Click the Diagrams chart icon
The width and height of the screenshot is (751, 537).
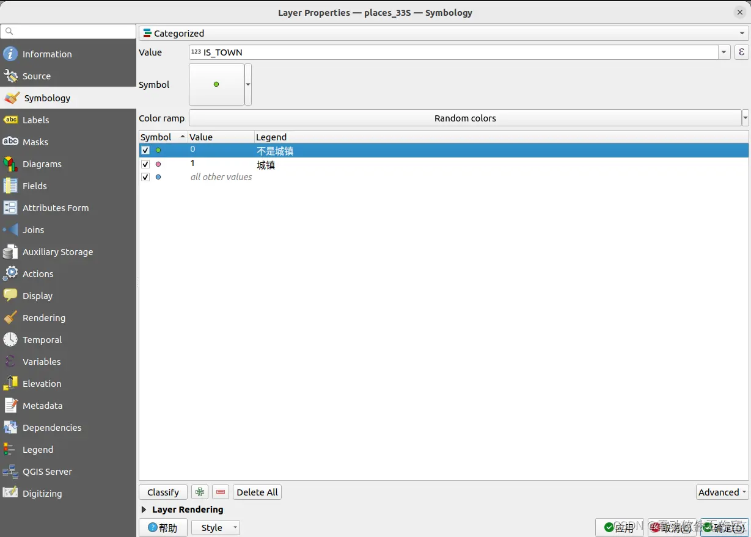click(x=10, y=164)
